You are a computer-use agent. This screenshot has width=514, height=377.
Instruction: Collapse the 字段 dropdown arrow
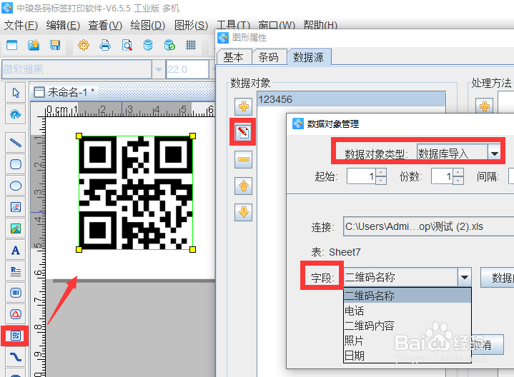click(464, 278)
